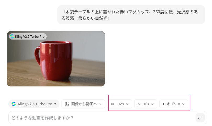The width and height of the screenshot is (212, 126).
Task: Click the image-to-video mode icon
Action: coord(67,104)
